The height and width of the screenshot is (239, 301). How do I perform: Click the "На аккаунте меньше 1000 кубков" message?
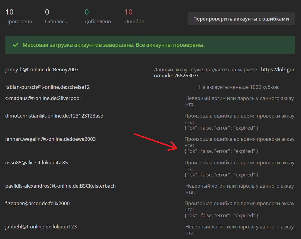point(239,87)
